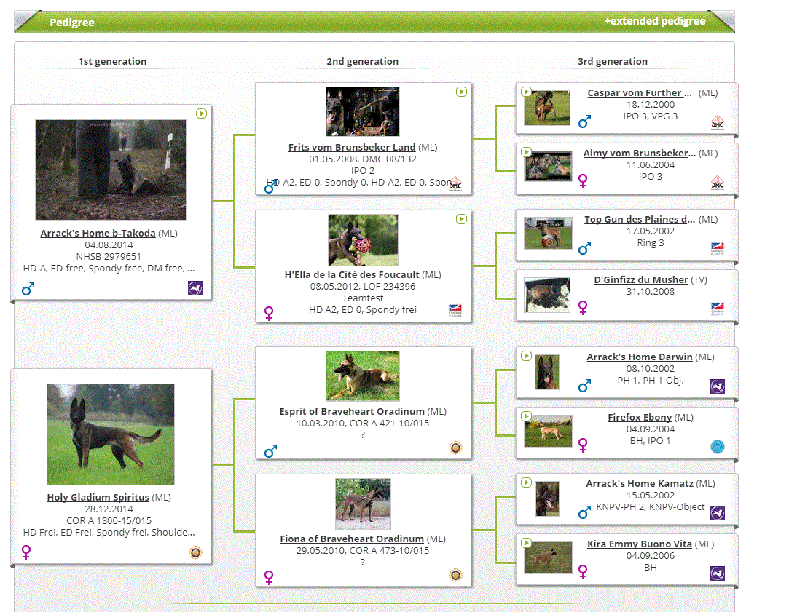The image size is (789, 612).
Task: Expand the +extended pedigree view
Action: (654, 22)
